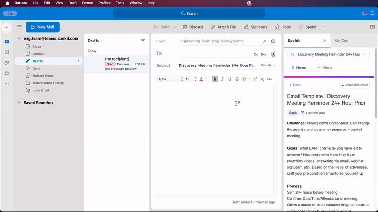Show more toolbar options ellipsis

325,27
